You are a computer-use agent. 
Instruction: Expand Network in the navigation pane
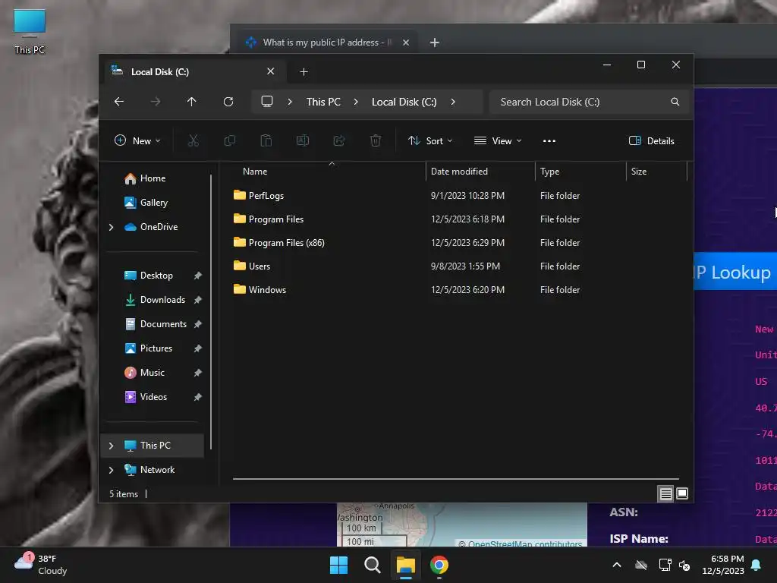point(111,470)
